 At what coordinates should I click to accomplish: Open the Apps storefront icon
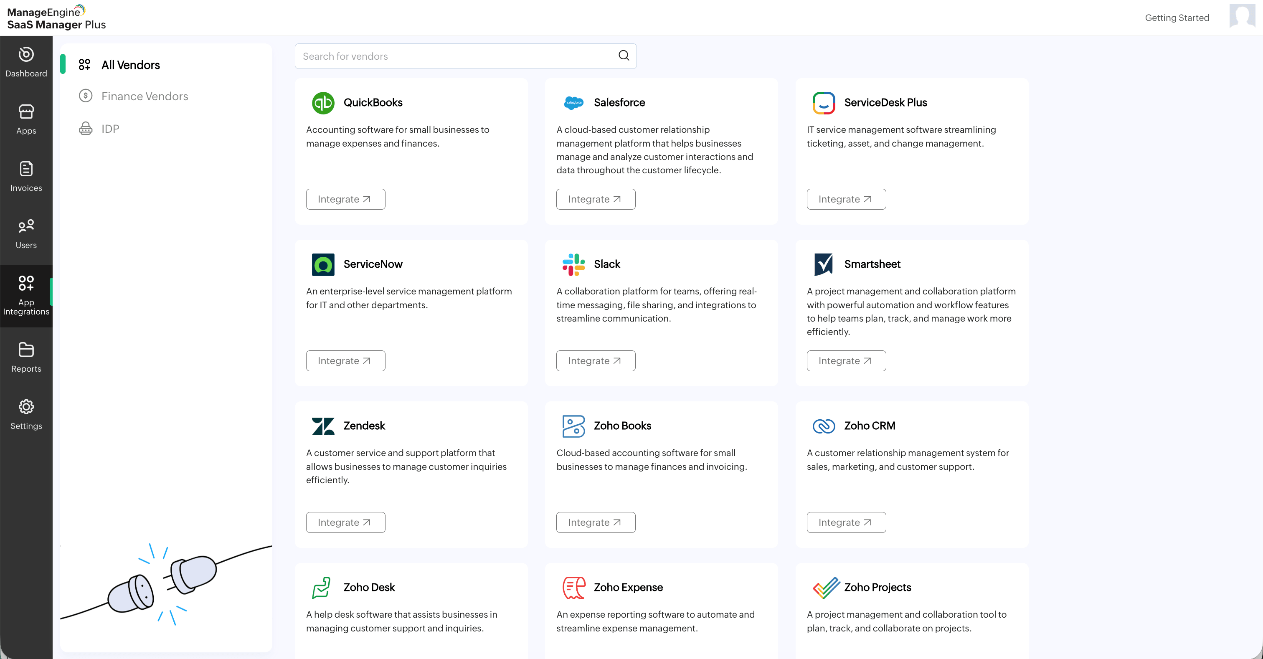coord(26,112)
